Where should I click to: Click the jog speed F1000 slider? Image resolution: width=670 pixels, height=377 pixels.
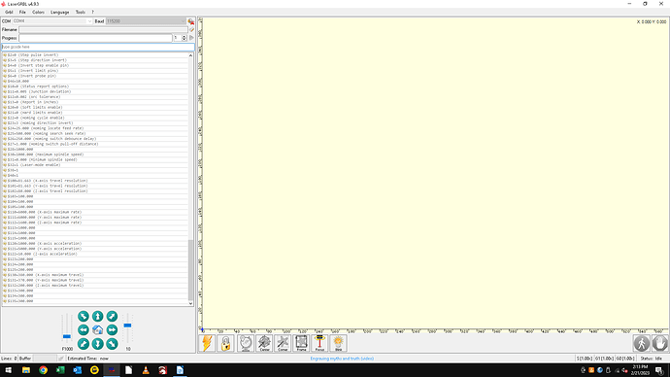[x=67, y=327]
